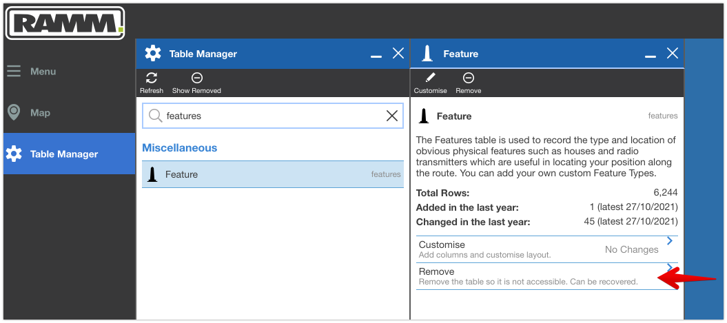The image size is (727, 323).
Task: Close the Feature panel
Action: tap(673, 53)
